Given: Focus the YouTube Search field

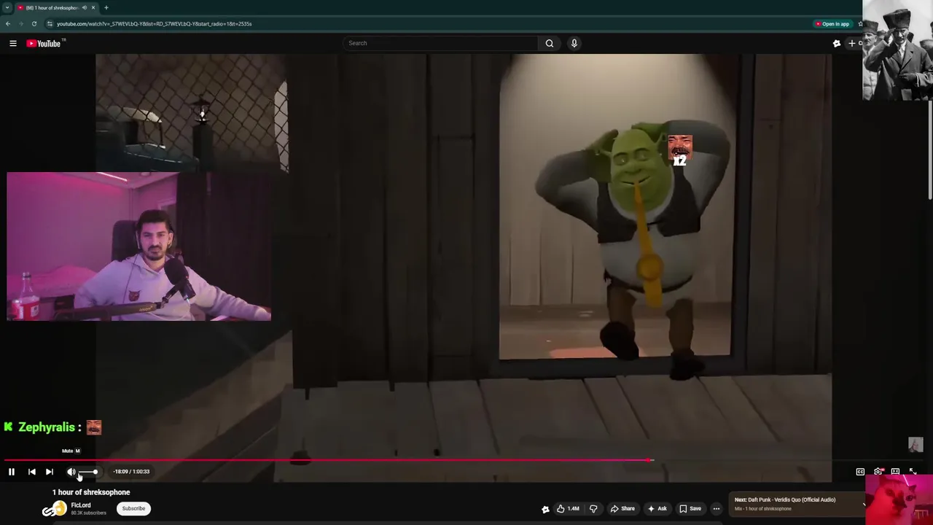Looking at the screenshot, I should click(440, 43).
